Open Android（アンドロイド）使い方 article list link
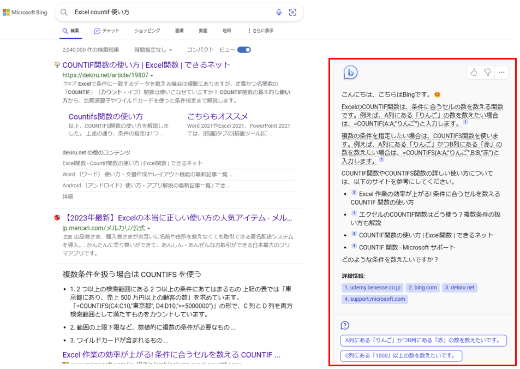 [x=146, y=186]
